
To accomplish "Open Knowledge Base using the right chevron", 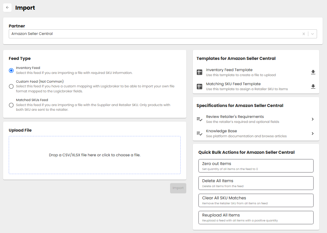I will 313,133.
